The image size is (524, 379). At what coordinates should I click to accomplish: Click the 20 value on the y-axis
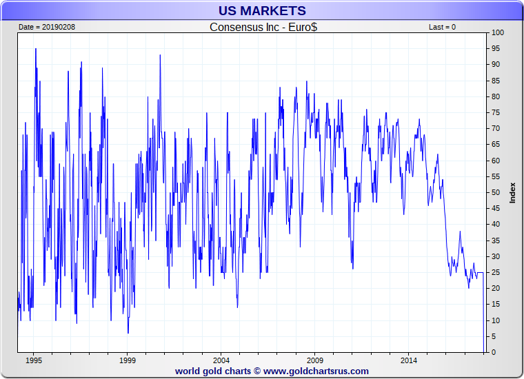tap(496, 288)
